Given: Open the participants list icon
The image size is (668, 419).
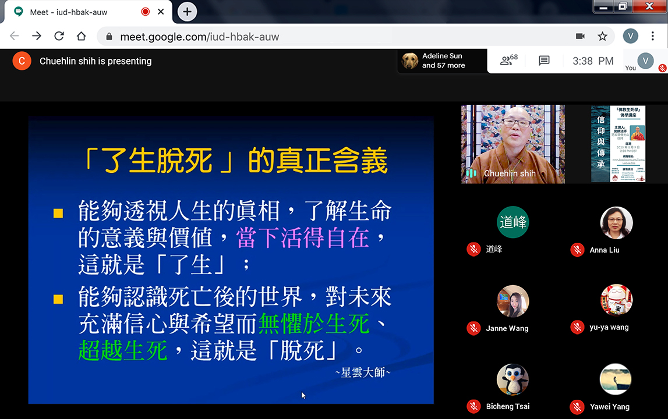Looking at the screenshot, I should coord(508,61).
